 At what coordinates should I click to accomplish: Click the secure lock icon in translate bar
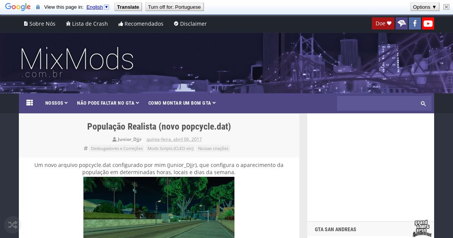(38, 7)
